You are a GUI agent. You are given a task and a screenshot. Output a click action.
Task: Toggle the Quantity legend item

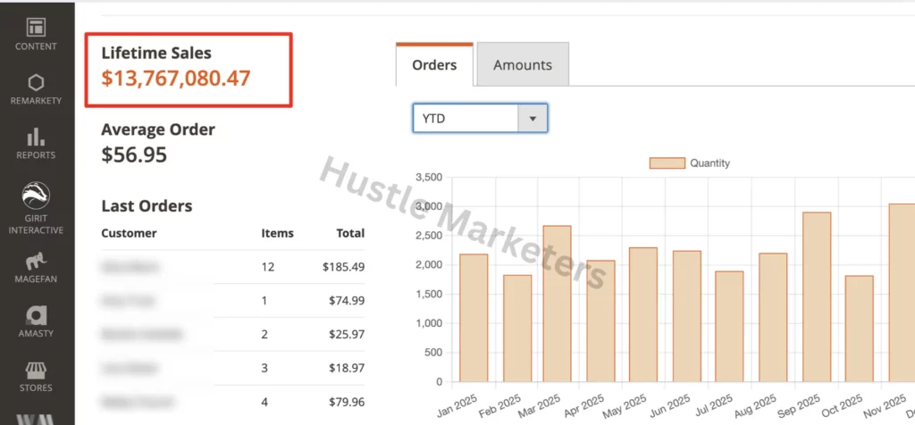point(689,163)
